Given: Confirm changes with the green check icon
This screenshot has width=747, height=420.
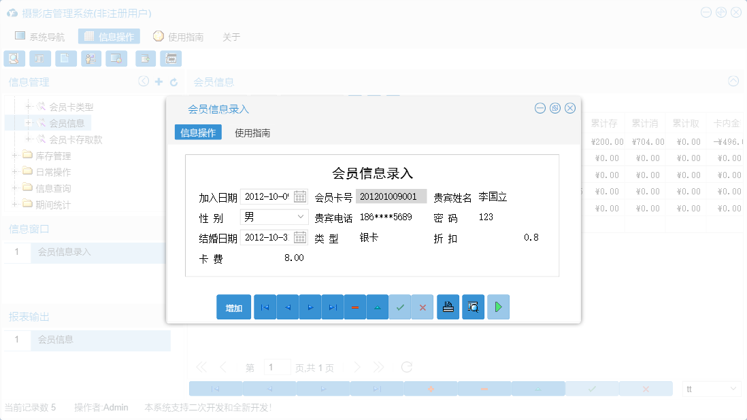Looking at the screenshot, I should coord(400,307).
